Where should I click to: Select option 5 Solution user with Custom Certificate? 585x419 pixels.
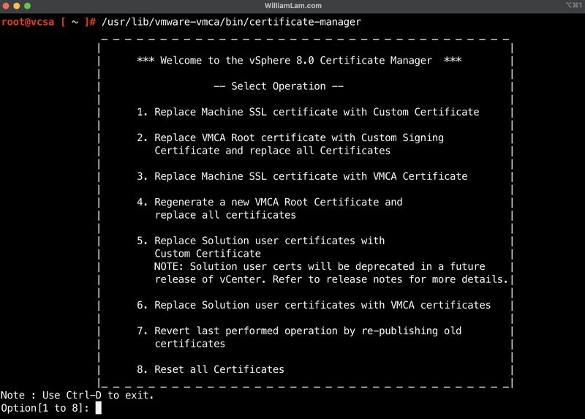(261, 241)
